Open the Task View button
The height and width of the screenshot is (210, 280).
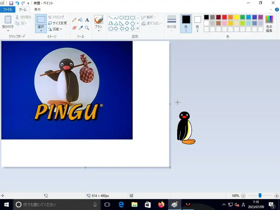coord(107,205)
